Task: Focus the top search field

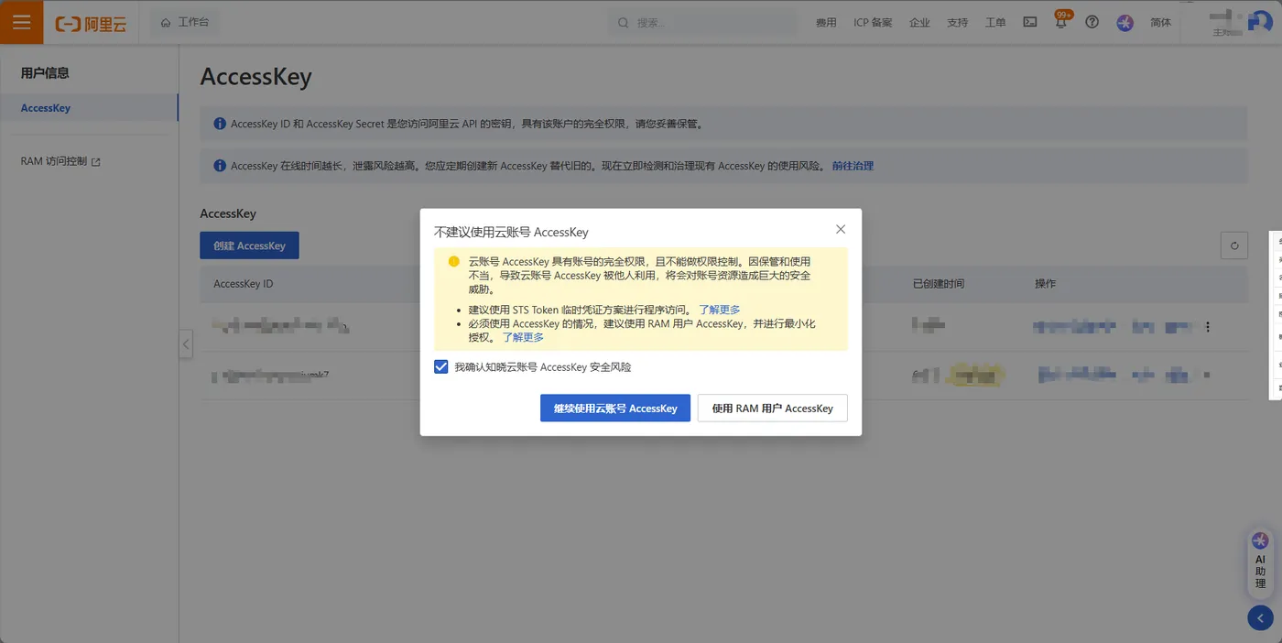Action: (x=702, y=23)
